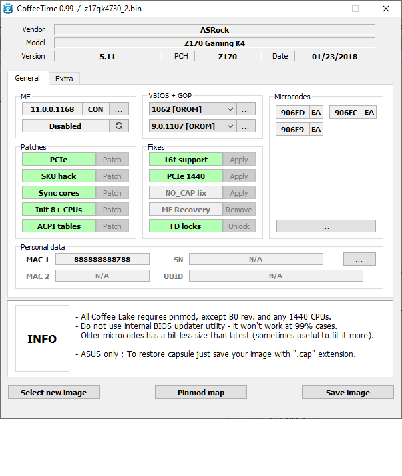Click the Model Z170 Gaming K4 field

pyautogui.click(x=214, y=43)
